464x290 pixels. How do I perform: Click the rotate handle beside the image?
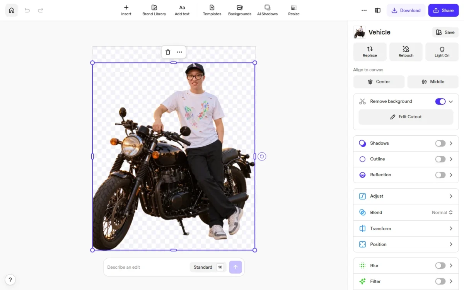coord(262,156)
